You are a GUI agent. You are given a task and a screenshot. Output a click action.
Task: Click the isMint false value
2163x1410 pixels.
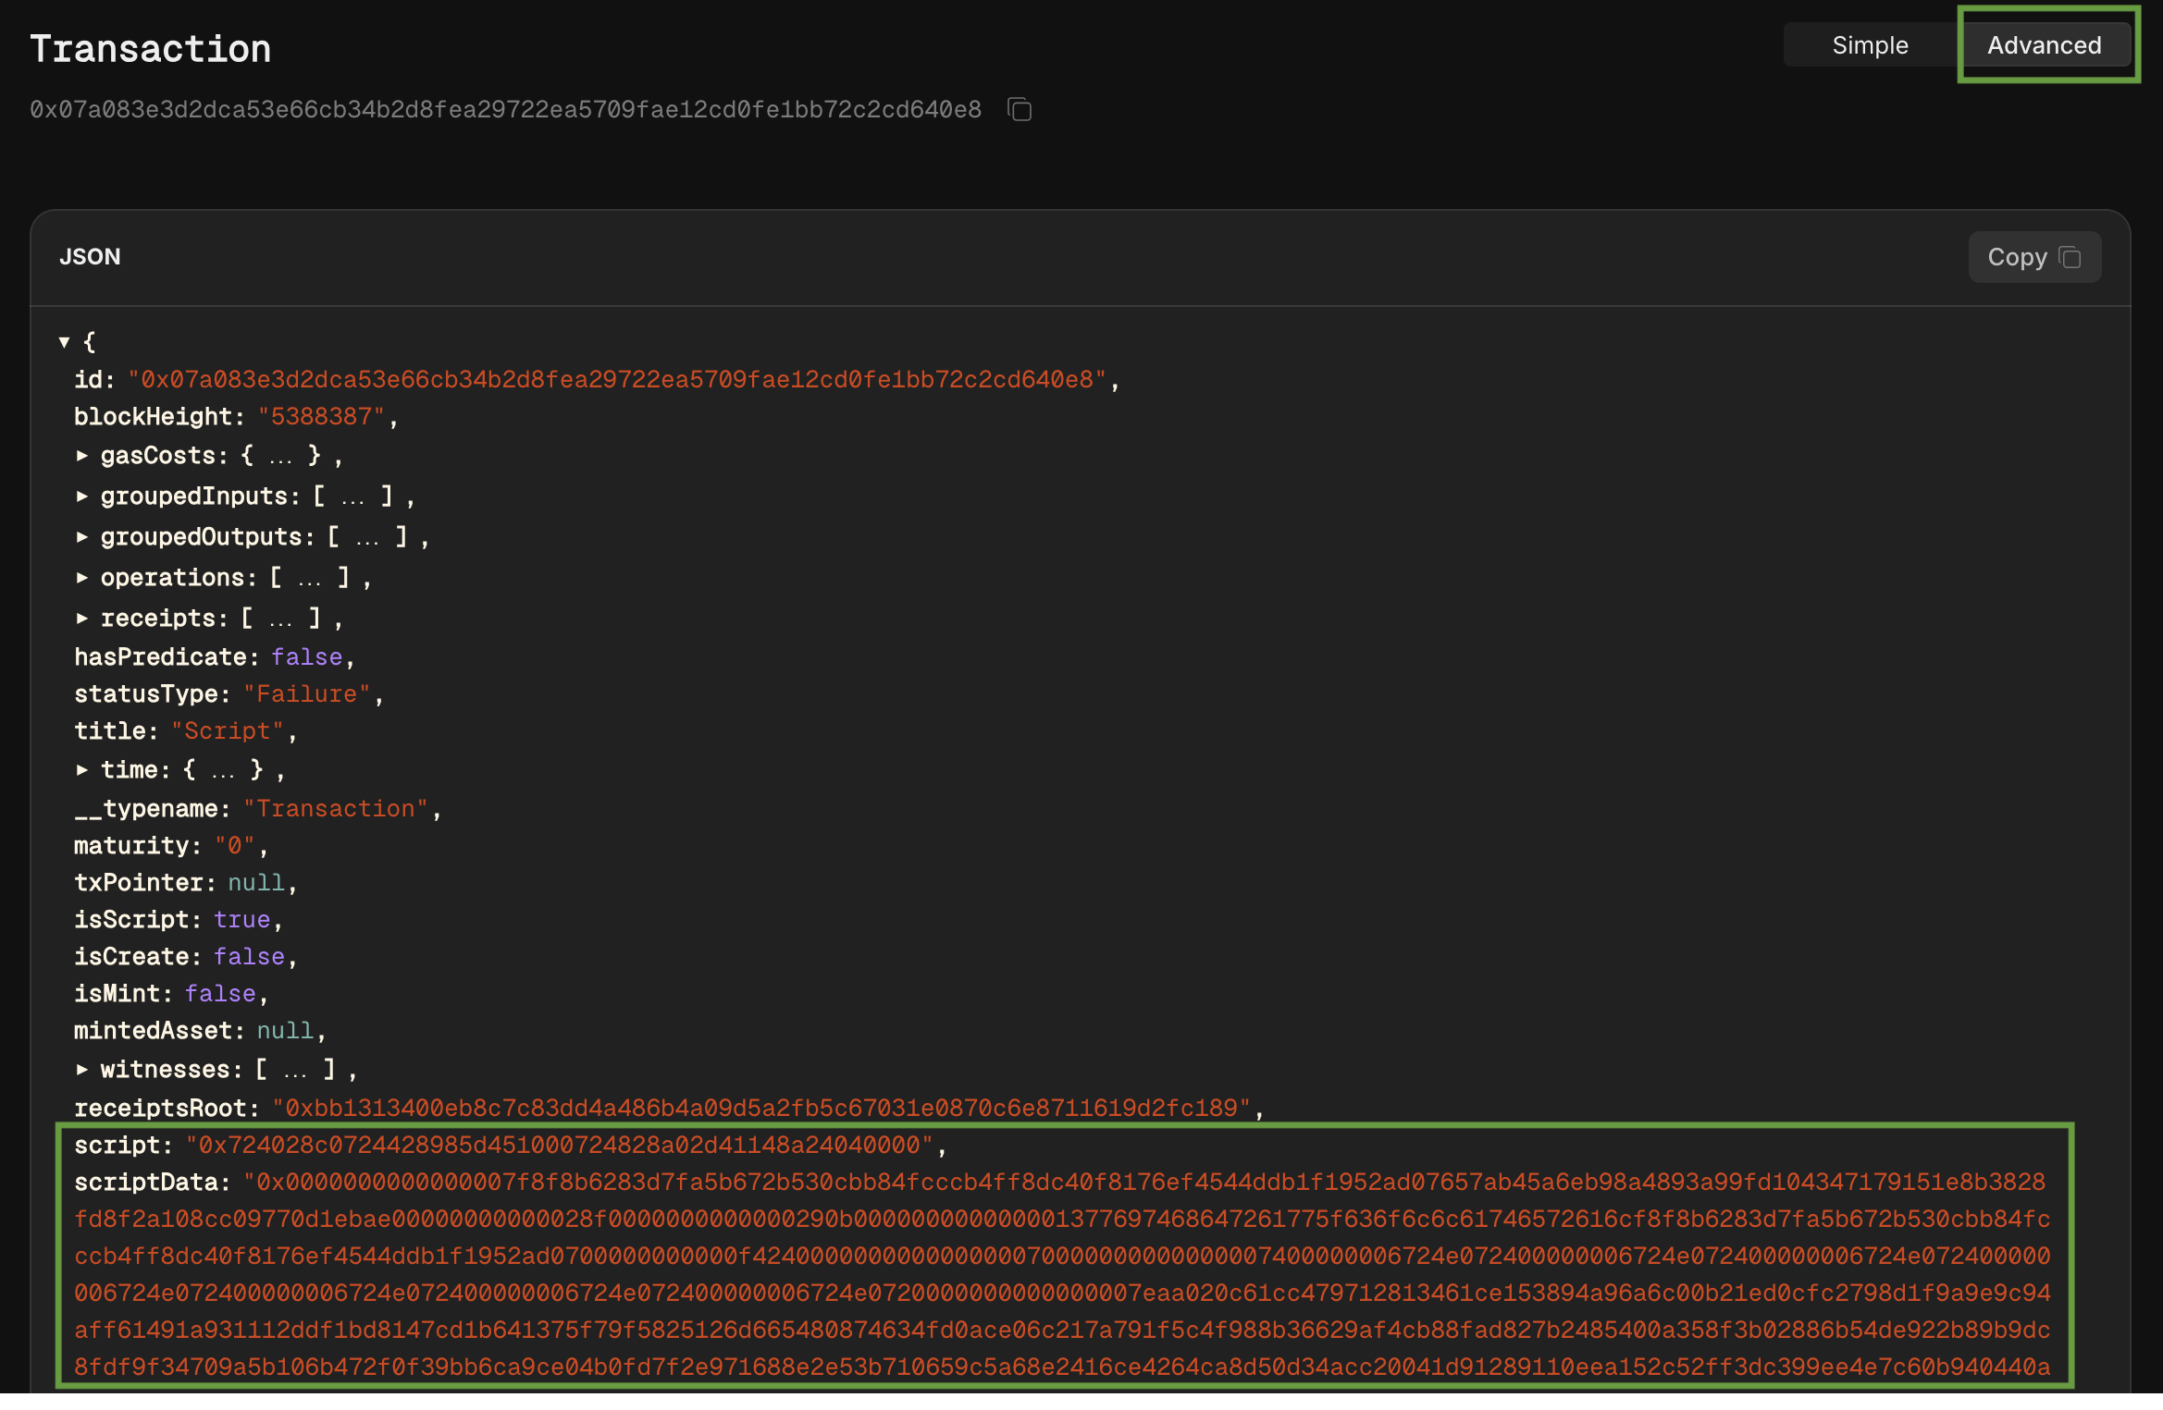click(x=220, y=994)
